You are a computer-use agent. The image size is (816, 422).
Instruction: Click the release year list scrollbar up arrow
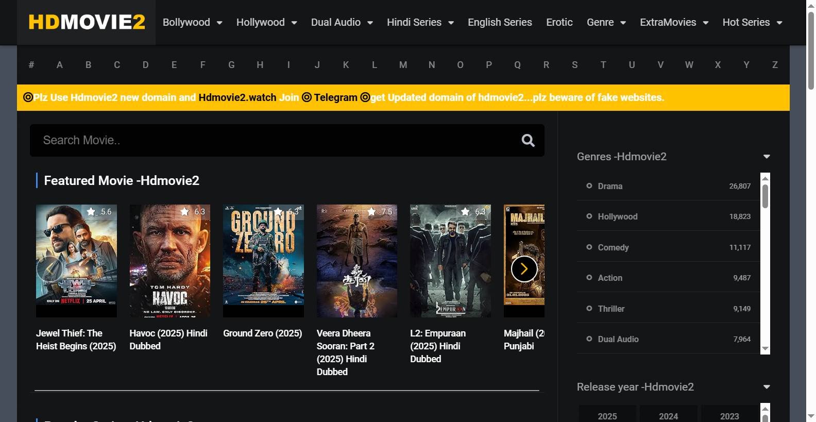(x=765, y=408)
